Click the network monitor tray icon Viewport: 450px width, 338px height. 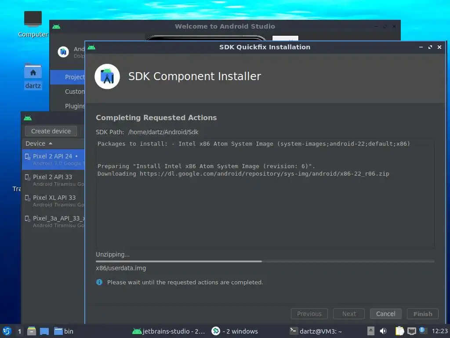click(411, 331)
